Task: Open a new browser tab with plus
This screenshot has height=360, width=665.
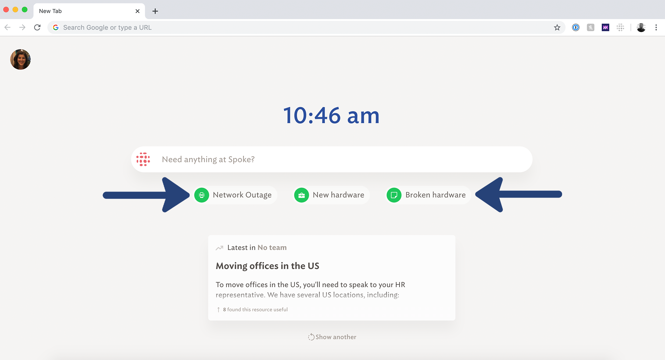Action: tap(155, 11)
